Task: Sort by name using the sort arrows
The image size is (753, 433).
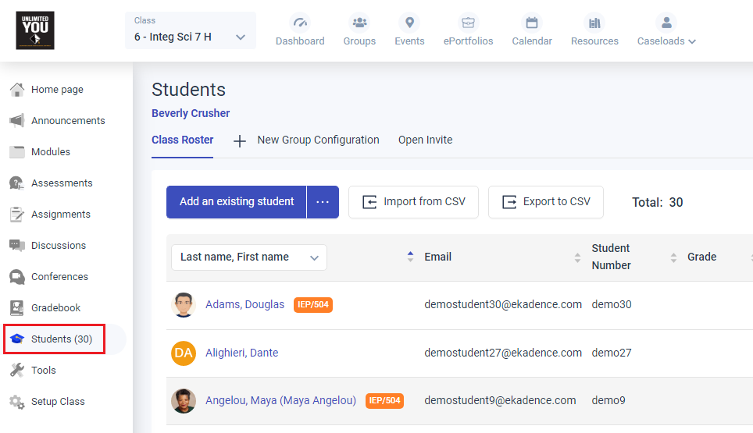Action: [x=410, y=257]
